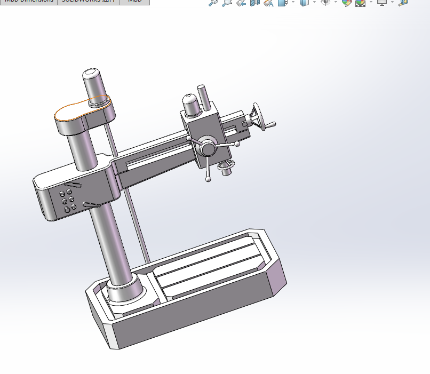Open the SOLIDWORKS 插件 tab
This screenshot has width=430, height=374.
[x=89, y=2]
